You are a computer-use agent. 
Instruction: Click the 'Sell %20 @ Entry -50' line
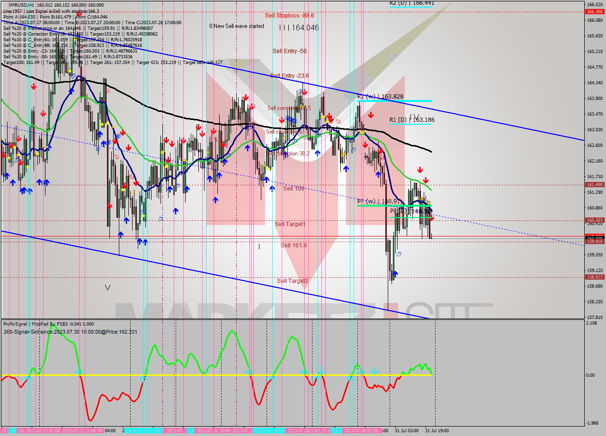pos(69,56)
